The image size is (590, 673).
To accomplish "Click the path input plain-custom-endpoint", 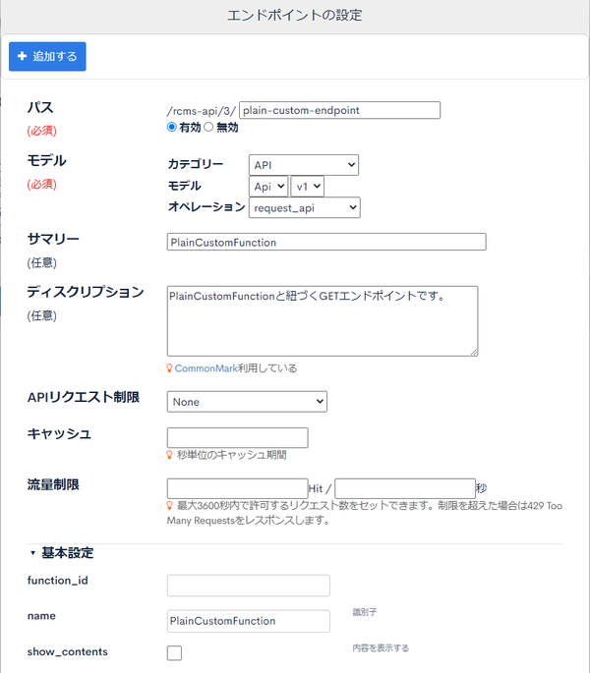I will (339, 110).
